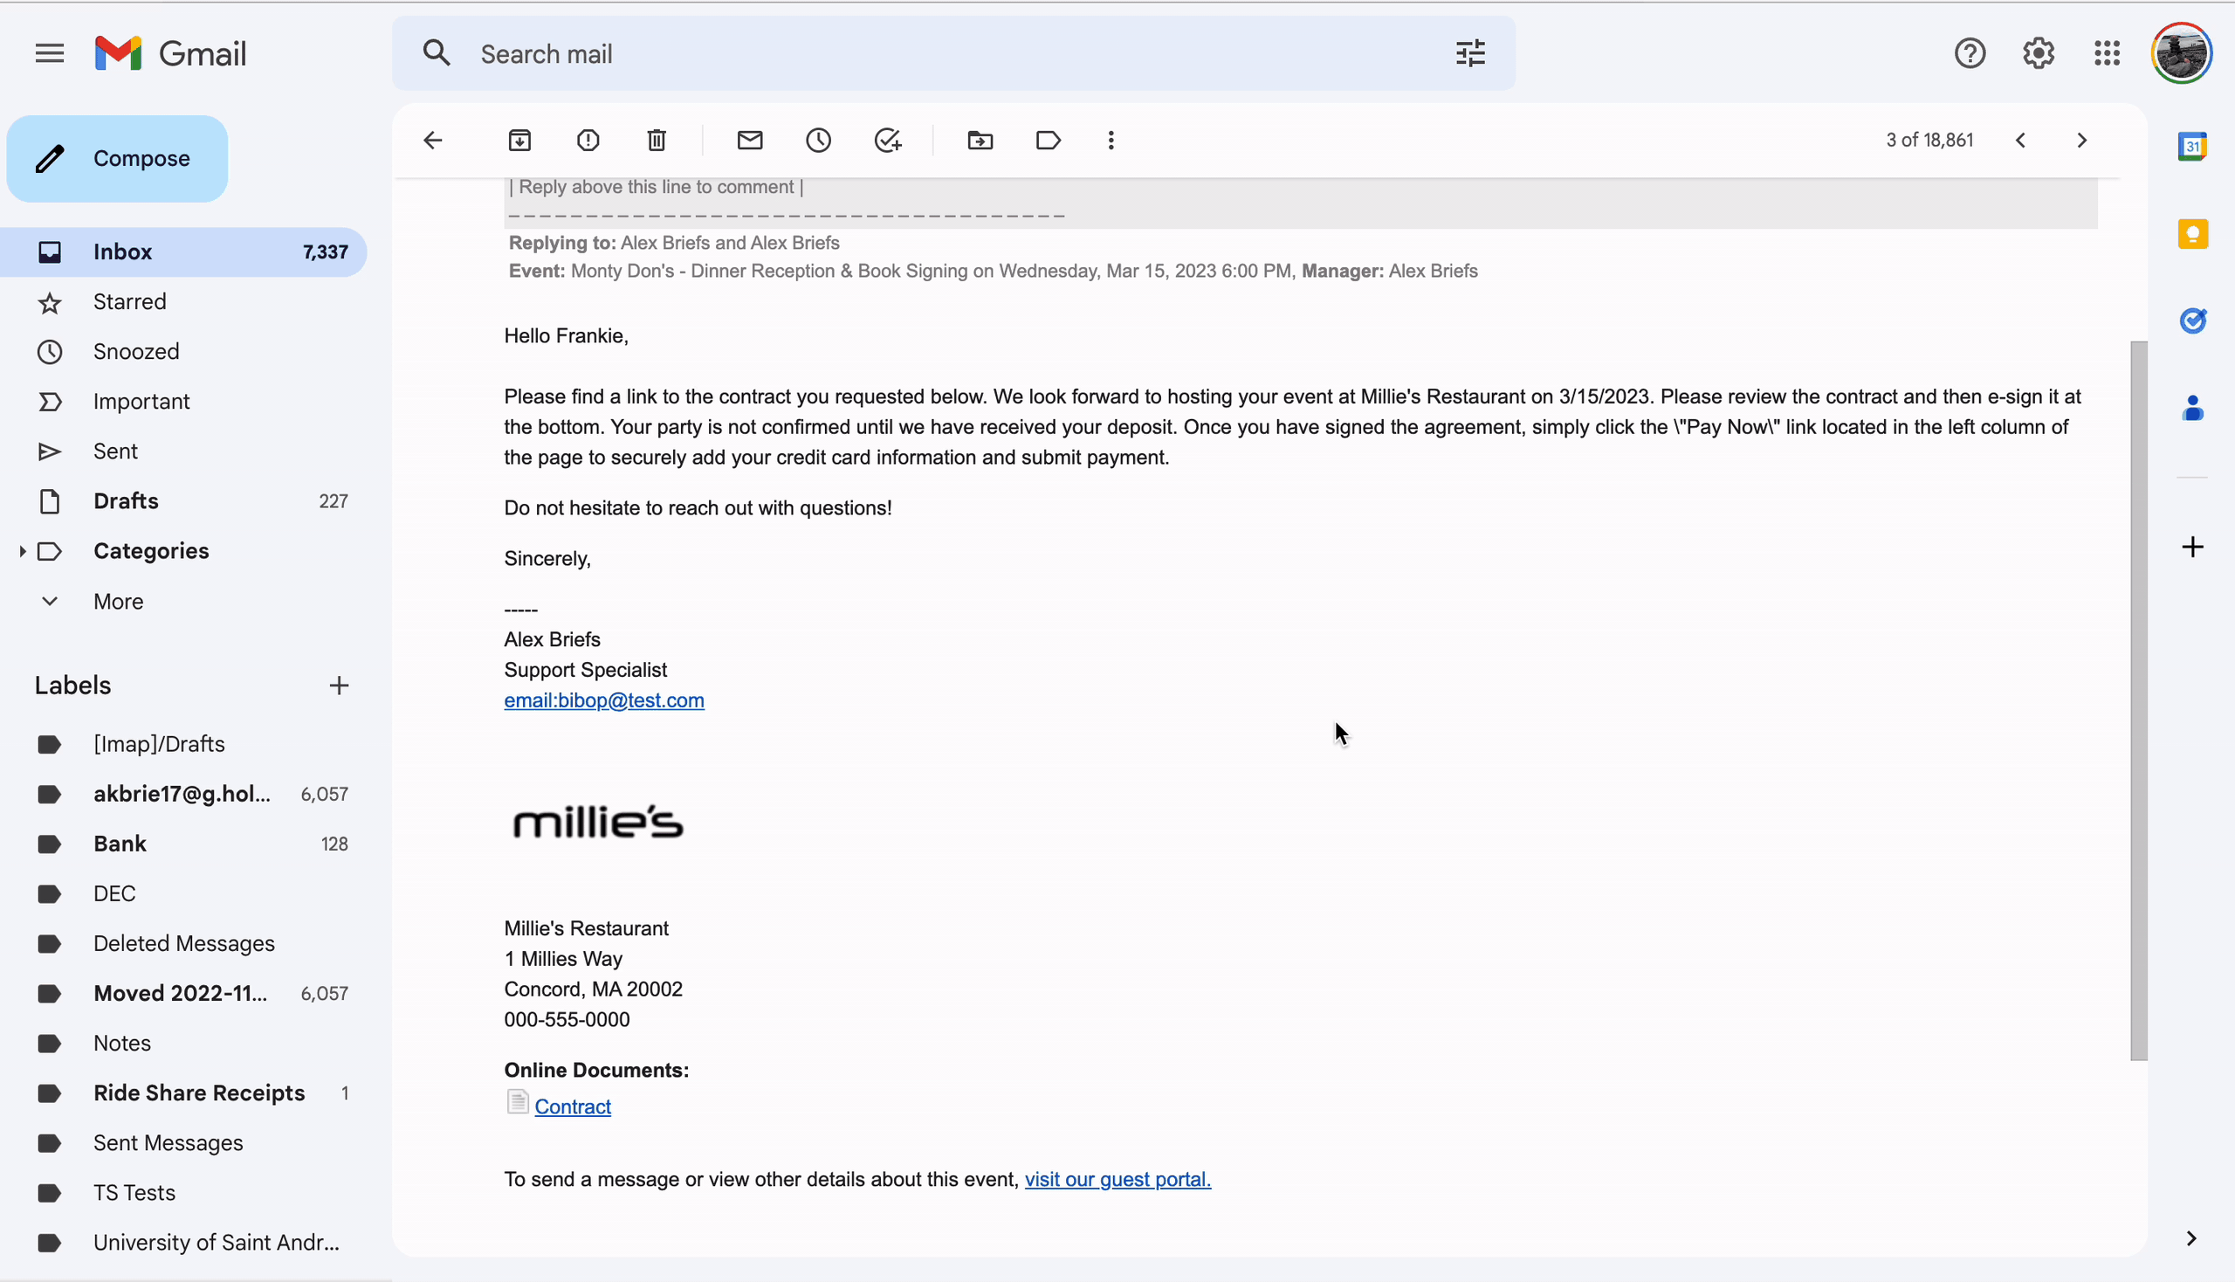
Task: Open the Support help icon
Action: point(1970,54)
